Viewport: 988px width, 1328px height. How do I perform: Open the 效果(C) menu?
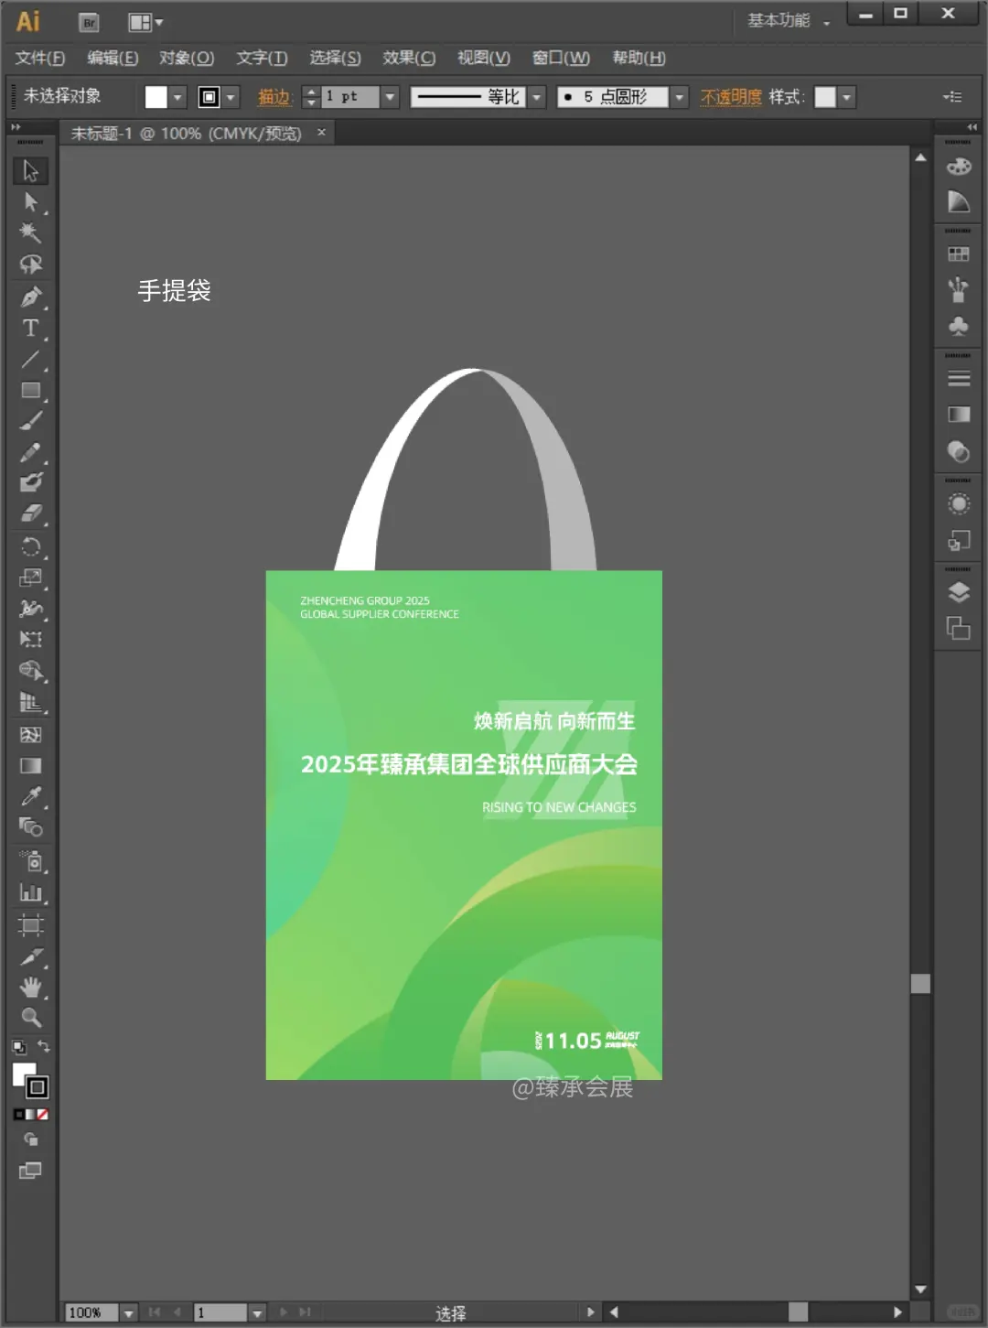pyautogui.click(x=409, y=58)
